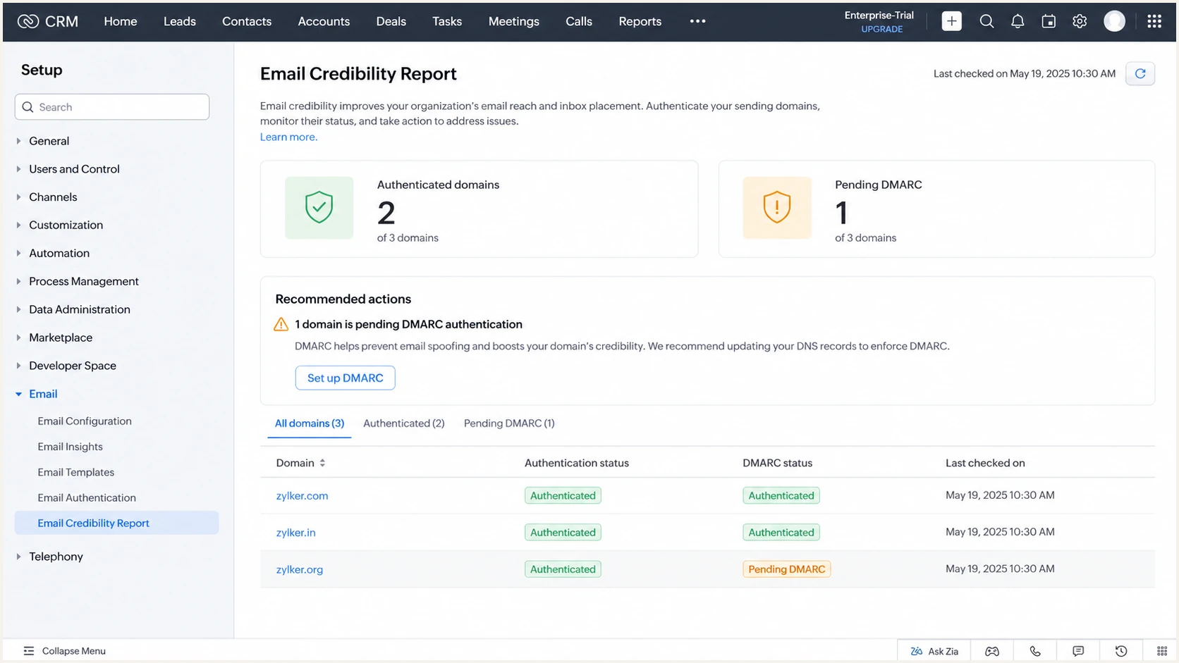Focus the Setup search field

coord(112,107)
